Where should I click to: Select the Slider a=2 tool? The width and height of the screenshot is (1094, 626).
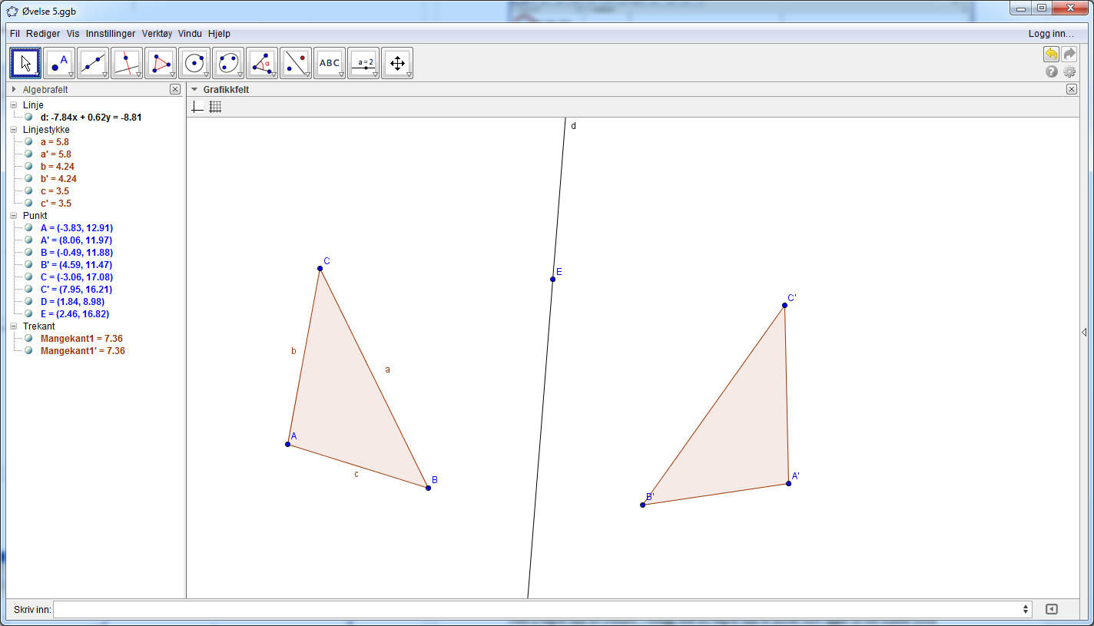[363, 63]
